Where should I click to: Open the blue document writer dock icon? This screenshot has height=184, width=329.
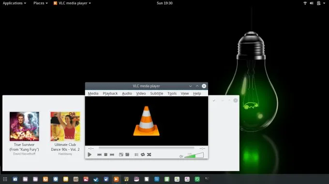tap(157, 179)
